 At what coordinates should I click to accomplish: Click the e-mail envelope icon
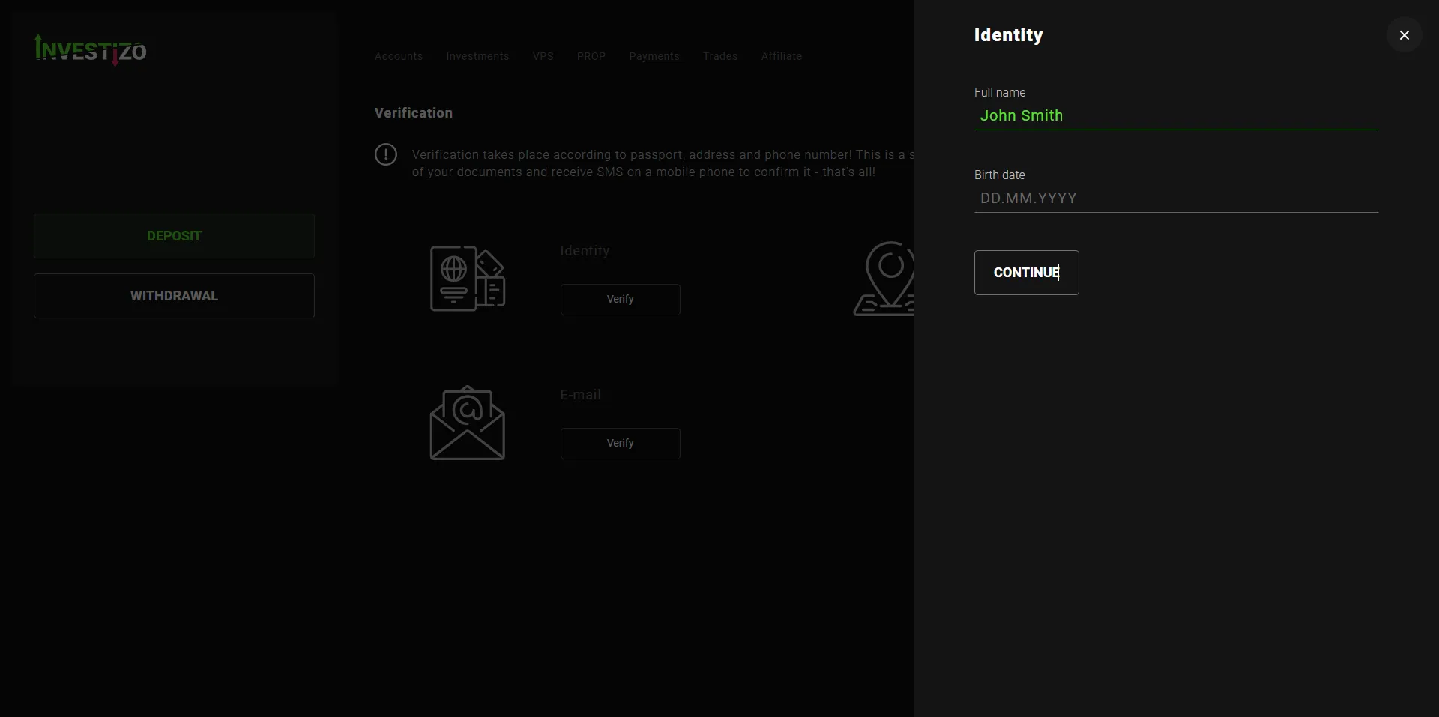click(x=468, y=423)
